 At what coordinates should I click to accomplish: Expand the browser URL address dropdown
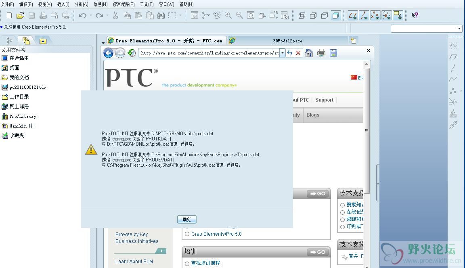pos(282,53)
